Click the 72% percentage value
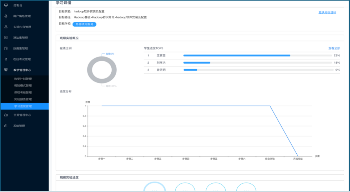Viewport: 350px width, 192px height. click(337, 56)
